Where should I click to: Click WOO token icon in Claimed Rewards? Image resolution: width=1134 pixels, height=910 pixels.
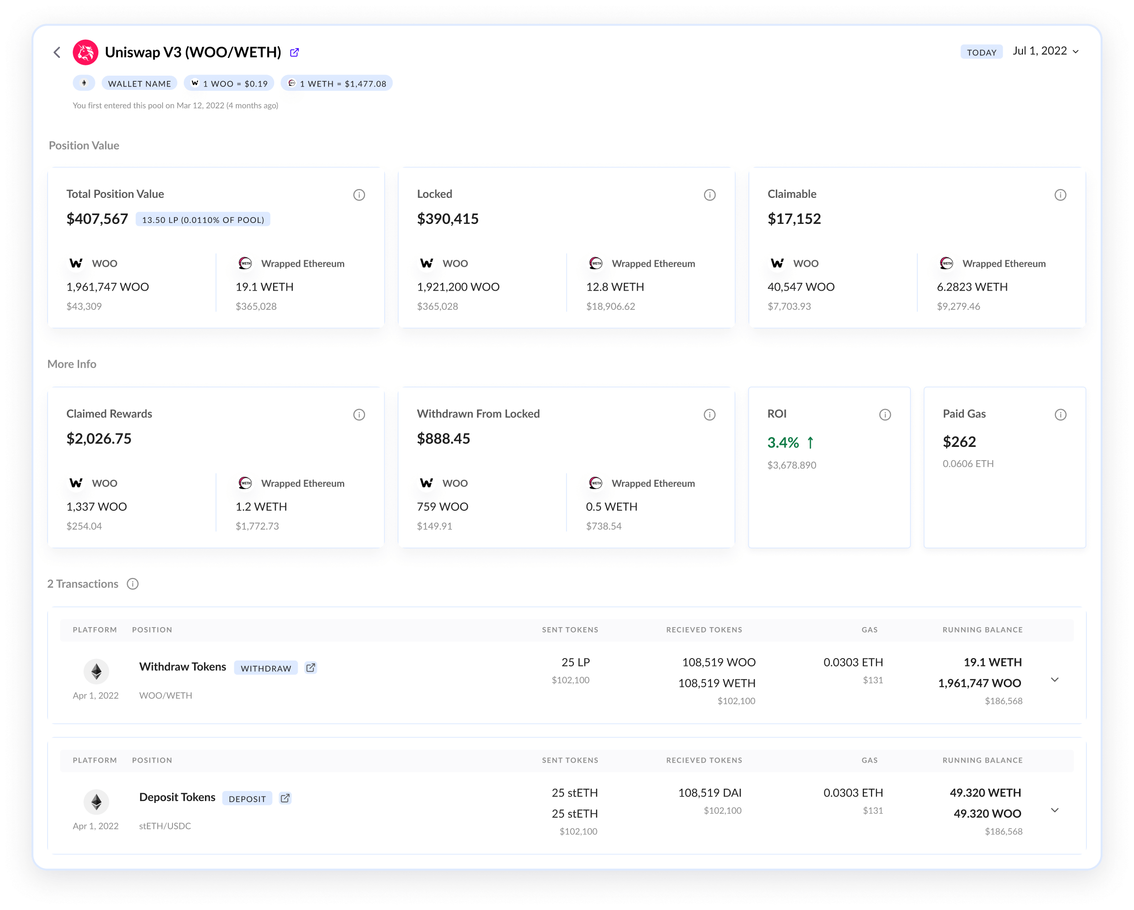point(76,483)
